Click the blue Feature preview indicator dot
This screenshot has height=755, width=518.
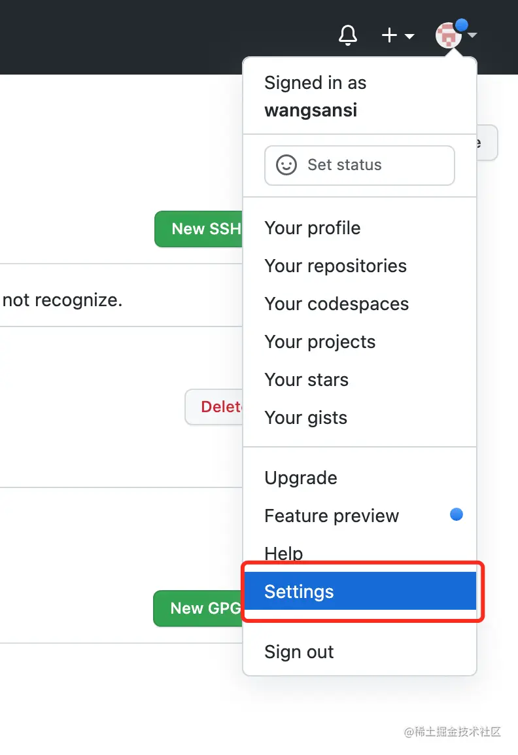(457, 514)
